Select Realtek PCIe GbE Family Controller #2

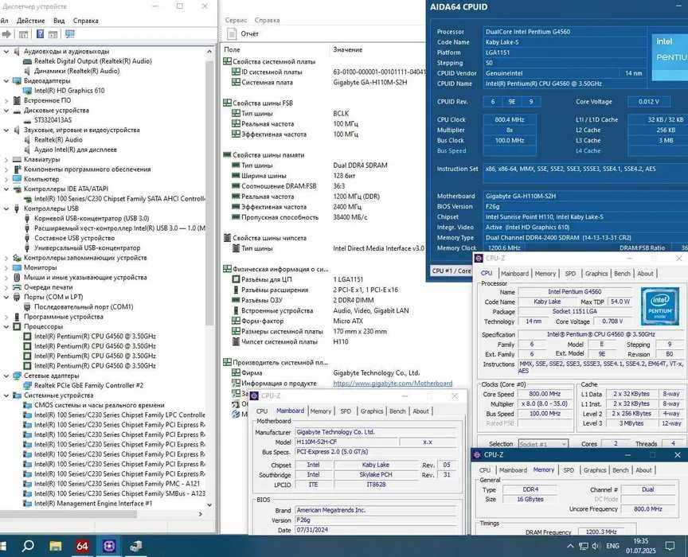pos(88,385)
